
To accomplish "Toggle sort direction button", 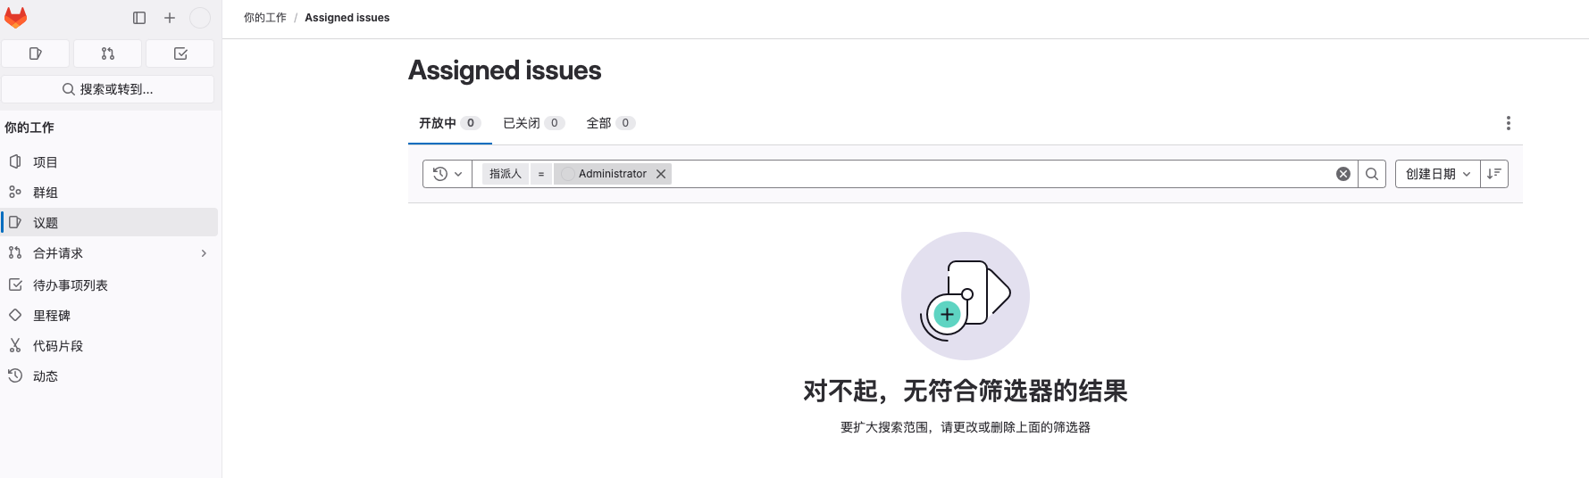I will coord(1494,174).
